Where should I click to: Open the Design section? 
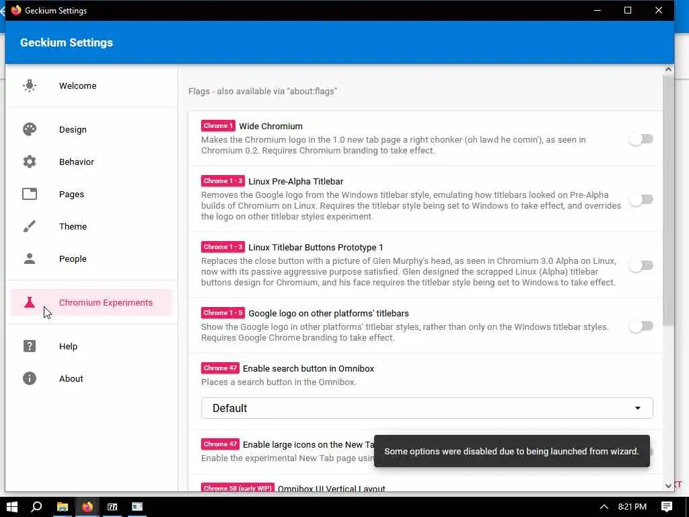tap(92, 129)
